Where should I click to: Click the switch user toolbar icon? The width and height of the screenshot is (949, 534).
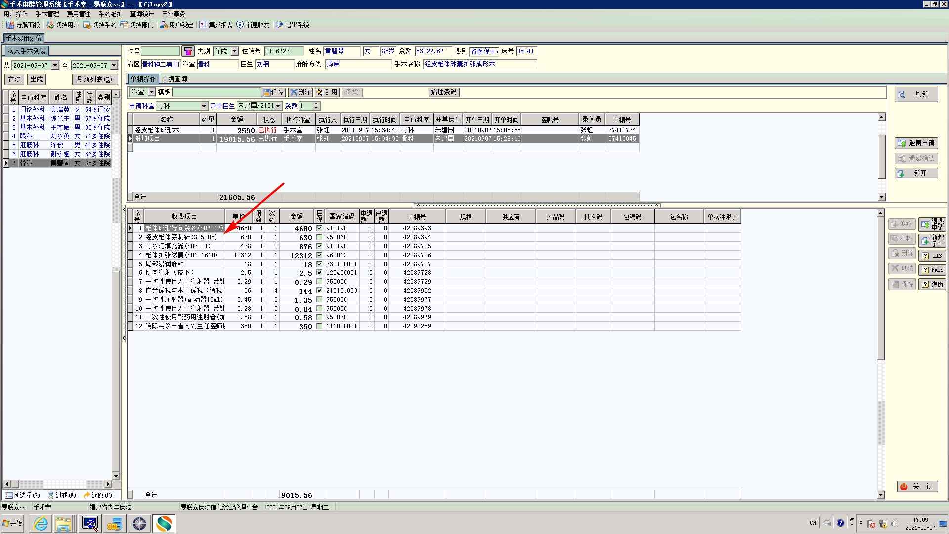[50, 25]
